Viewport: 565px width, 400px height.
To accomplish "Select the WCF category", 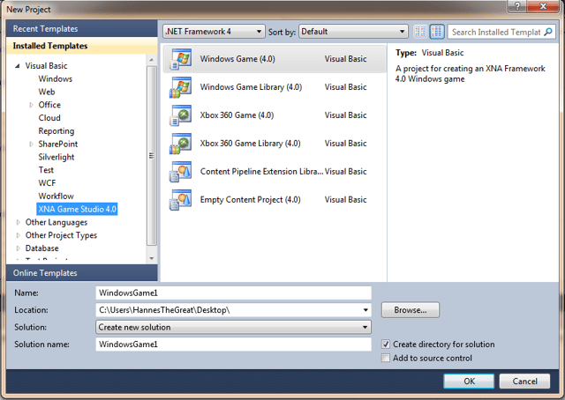I will [x=47, y=183].
